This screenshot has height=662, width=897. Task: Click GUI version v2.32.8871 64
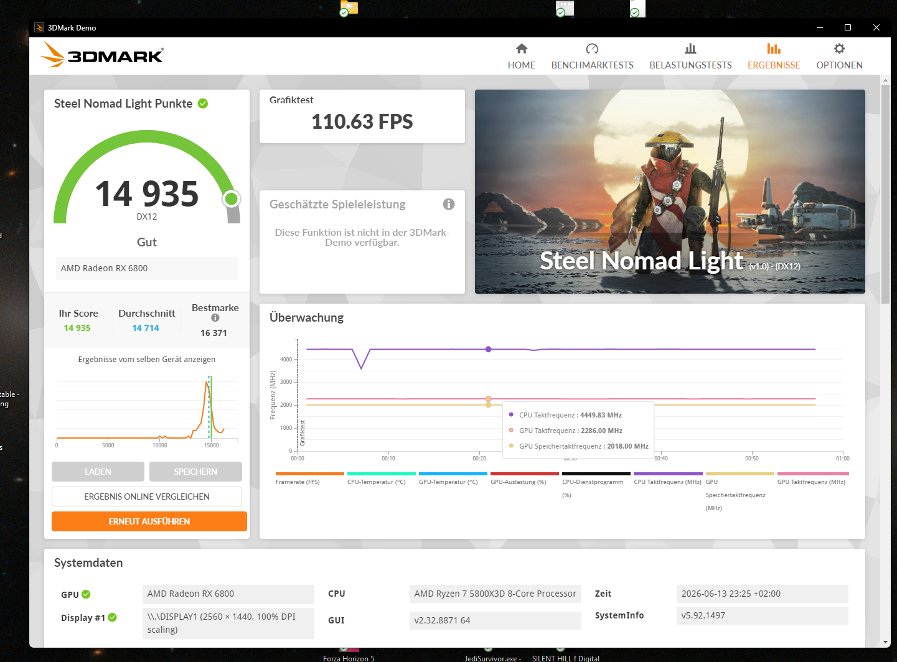pyautogui.click(x=495, y=620)
